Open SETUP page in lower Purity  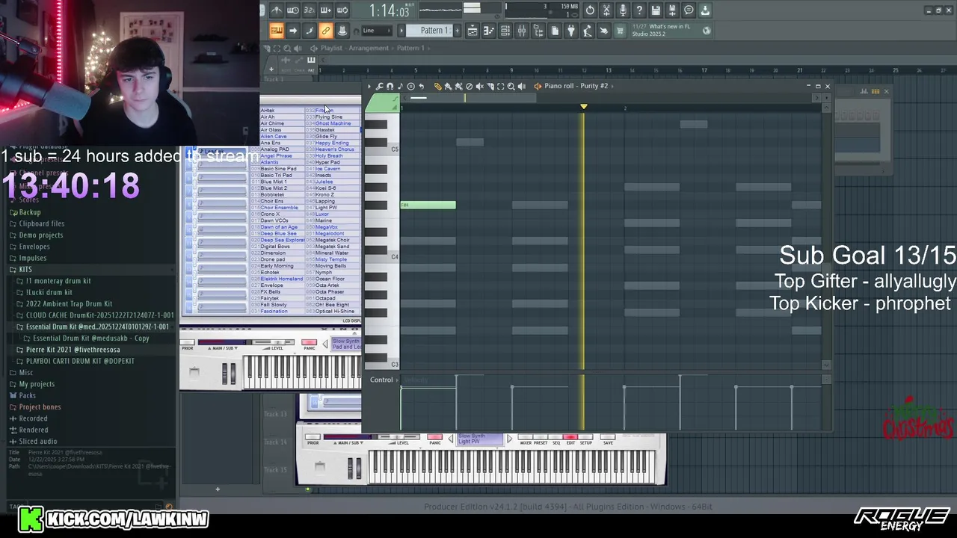click(585, 437)
